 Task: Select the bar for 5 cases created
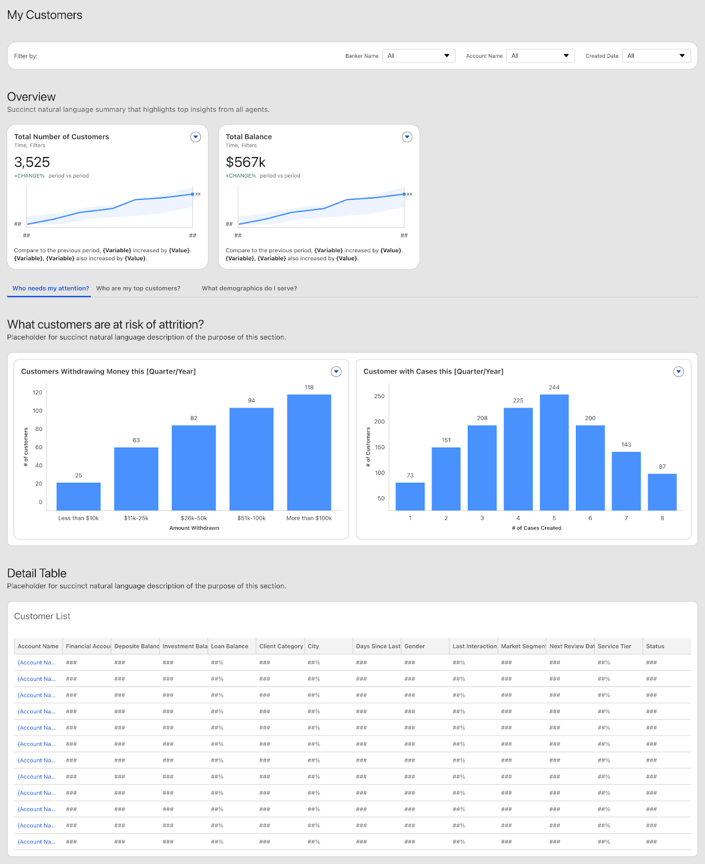point(554,453)
